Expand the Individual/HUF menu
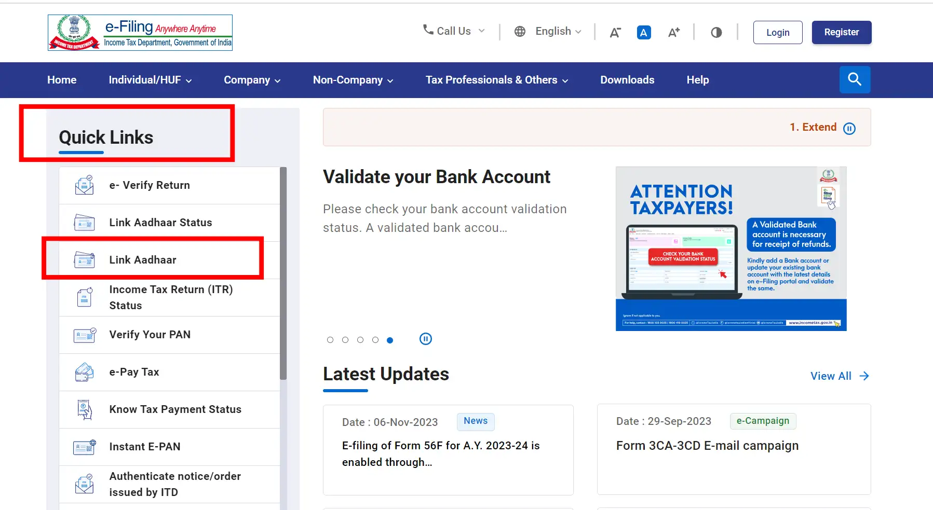The width and height of the screenshot is (933, 510). click(150, 80)
